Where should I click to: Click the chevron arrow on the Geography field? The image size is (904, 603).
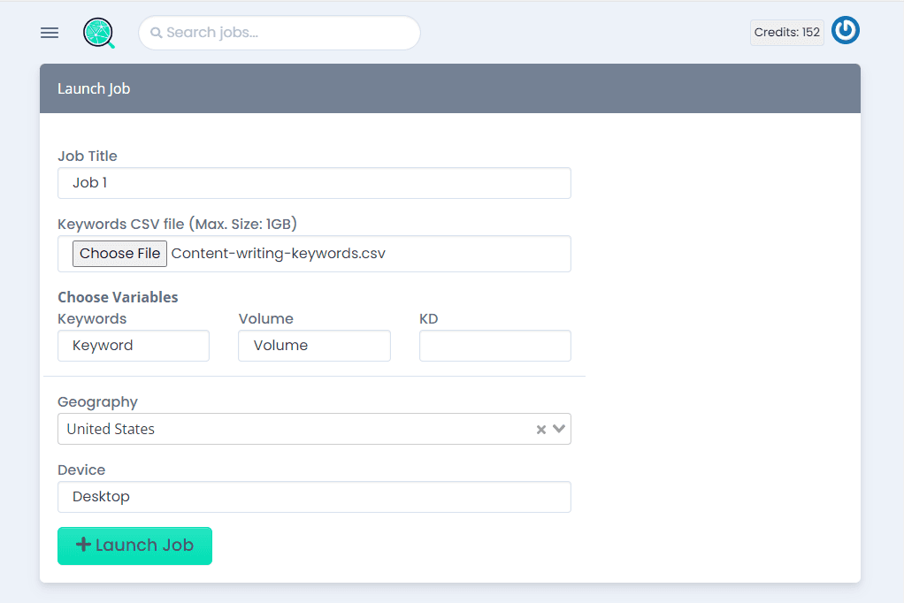pos(558,428)
